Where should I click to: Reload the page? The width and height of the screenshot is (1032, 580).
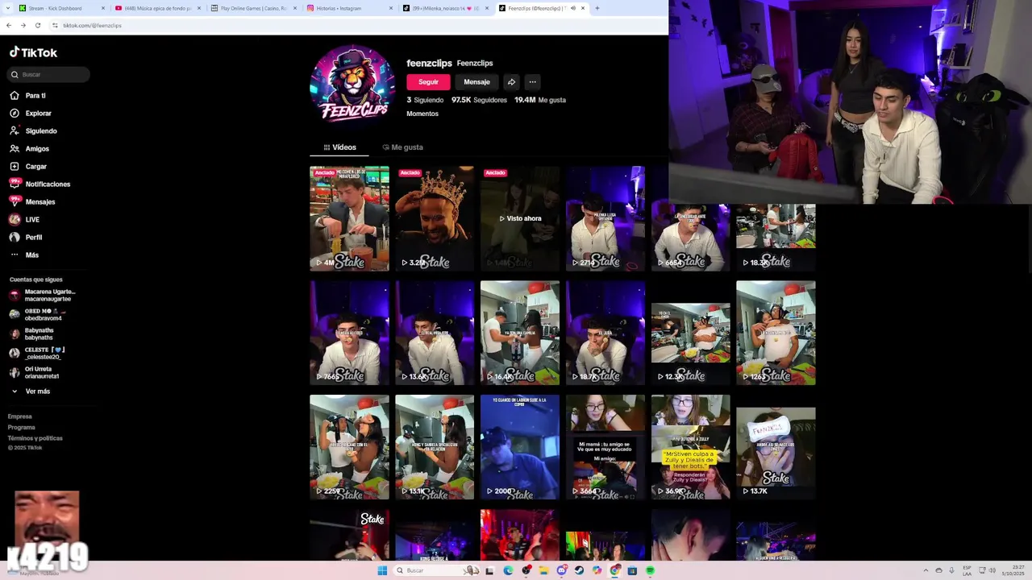pyautogui.click(x=37, y=26)
